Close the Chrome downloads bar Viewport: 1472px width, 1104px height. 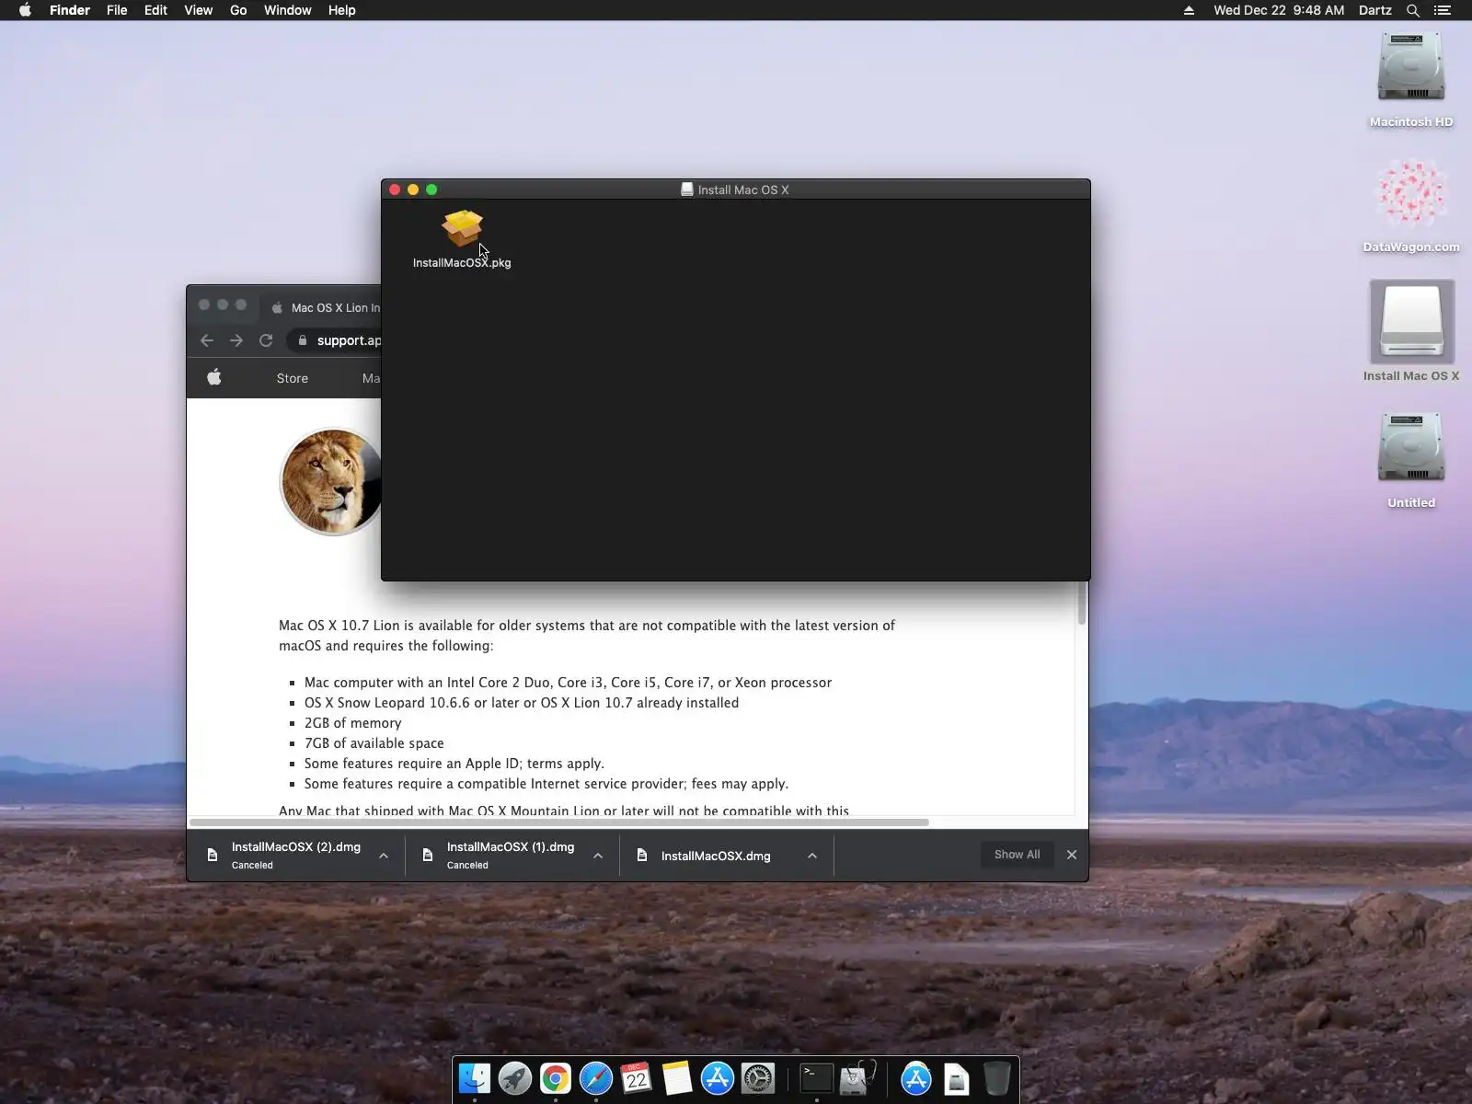click(1072, 855)
